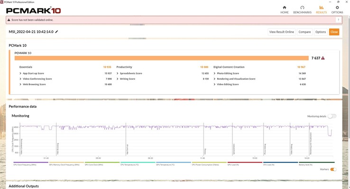Image resolution: width=350 pixels, height=189 pixels.
Task: Select the Results bar-chart icon
Action: point(321,8)
